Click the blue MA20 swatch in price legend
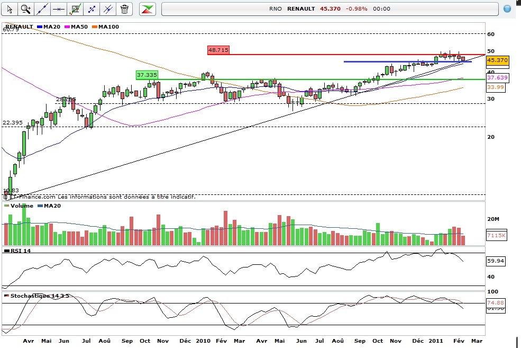 click(x=40, y=27)
